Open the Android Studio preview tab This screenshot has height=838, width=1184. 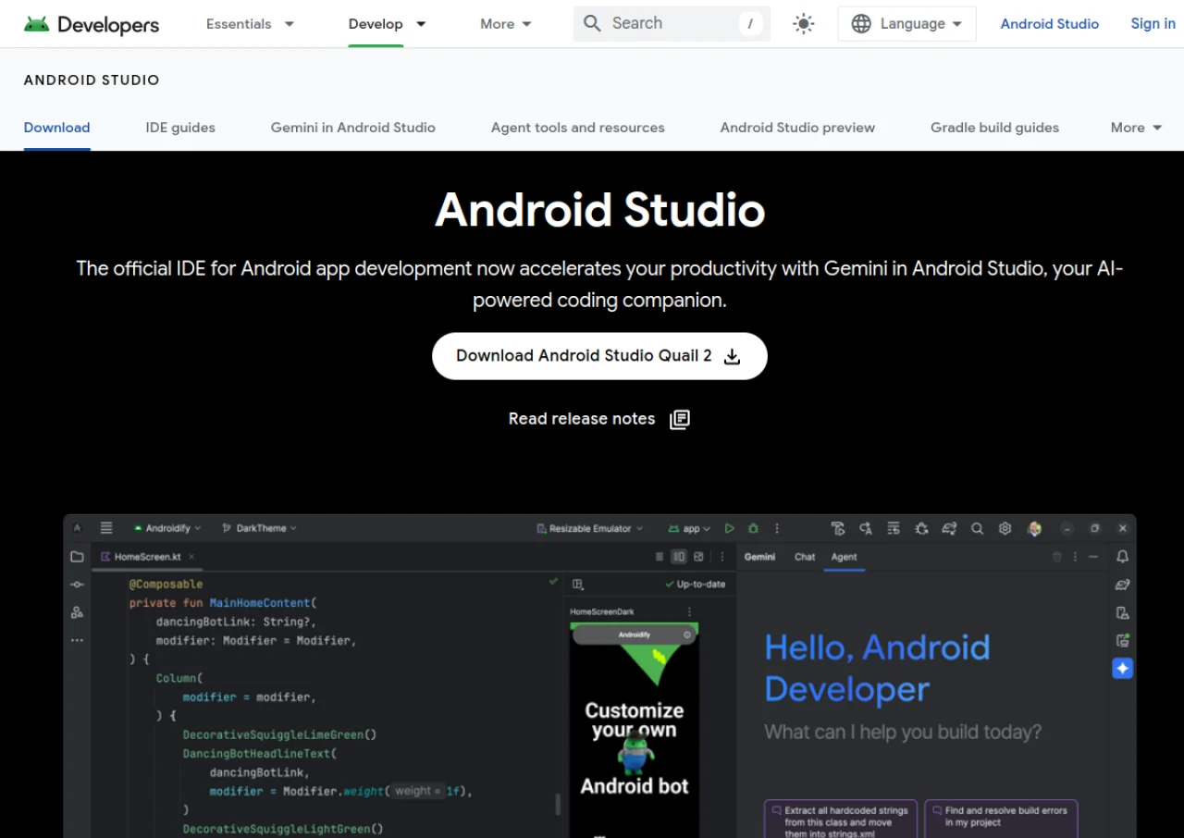[x=797, y=128]
